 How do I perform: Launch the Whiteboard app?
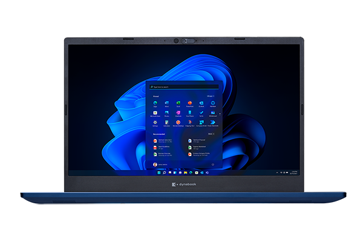coord(213,114)
